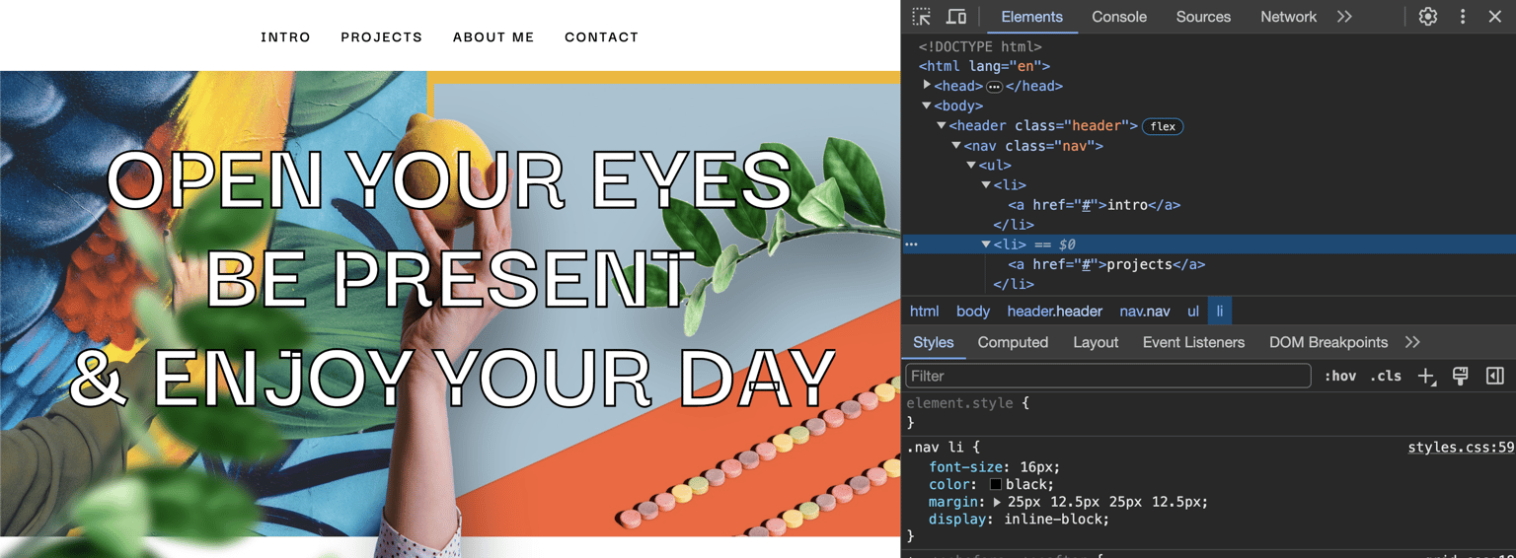
Task: Toggle rendering emulations paintbrush icon
Action: (1461, 376)
